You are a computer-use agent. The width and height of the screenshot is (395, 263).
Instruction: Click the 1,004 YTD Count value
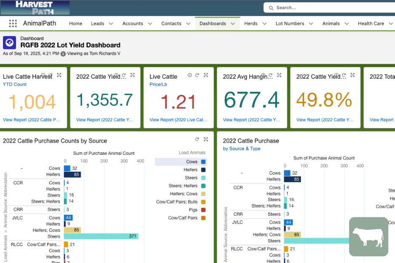tap(32, 102)
